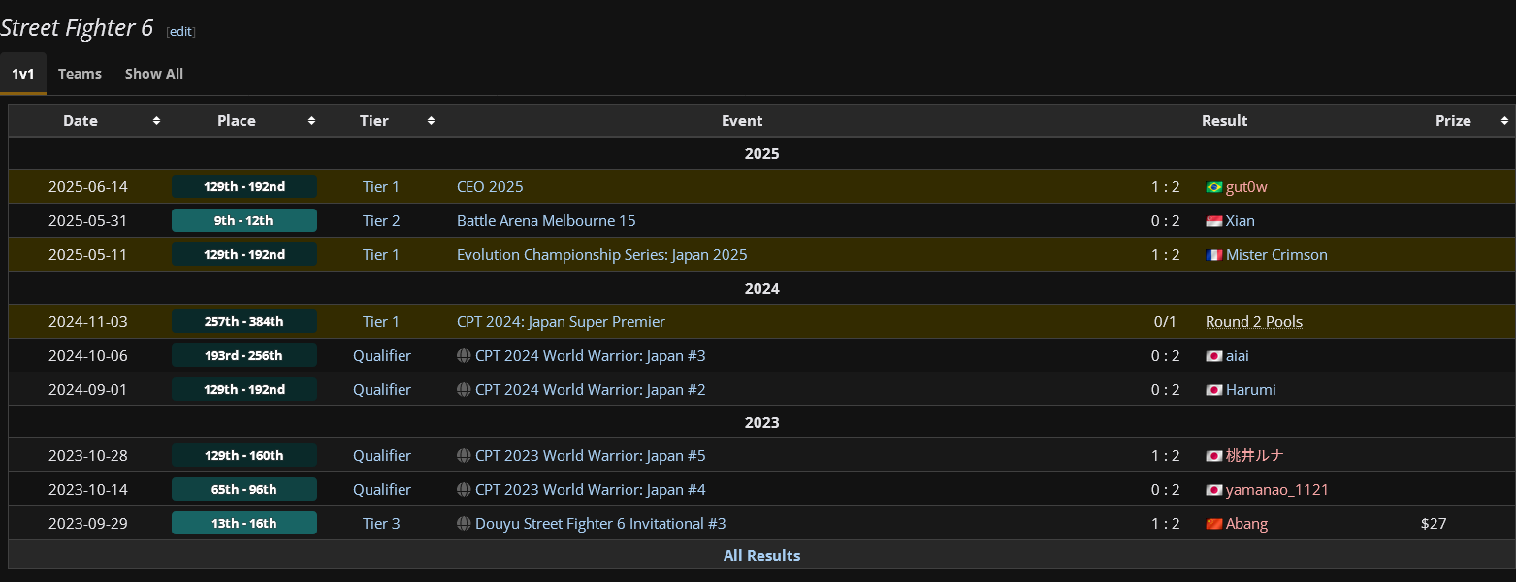This screenshot has height=582, width=1516.
Task: Click the Tier 1 link in CEO 2025 row
Action: [x=381, y=187]
